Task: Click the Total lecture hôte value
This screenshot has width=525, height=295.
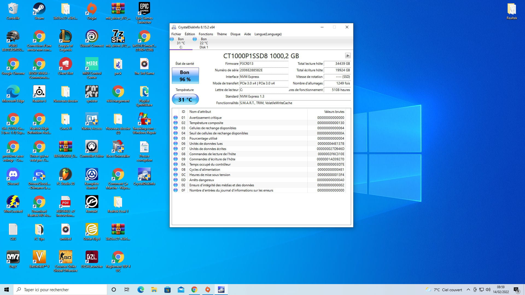Action: (337, 64)
